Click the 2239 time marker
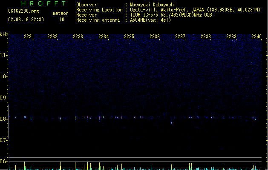The width and height of the screenshot is (268, 170). (x=231, y=37)
